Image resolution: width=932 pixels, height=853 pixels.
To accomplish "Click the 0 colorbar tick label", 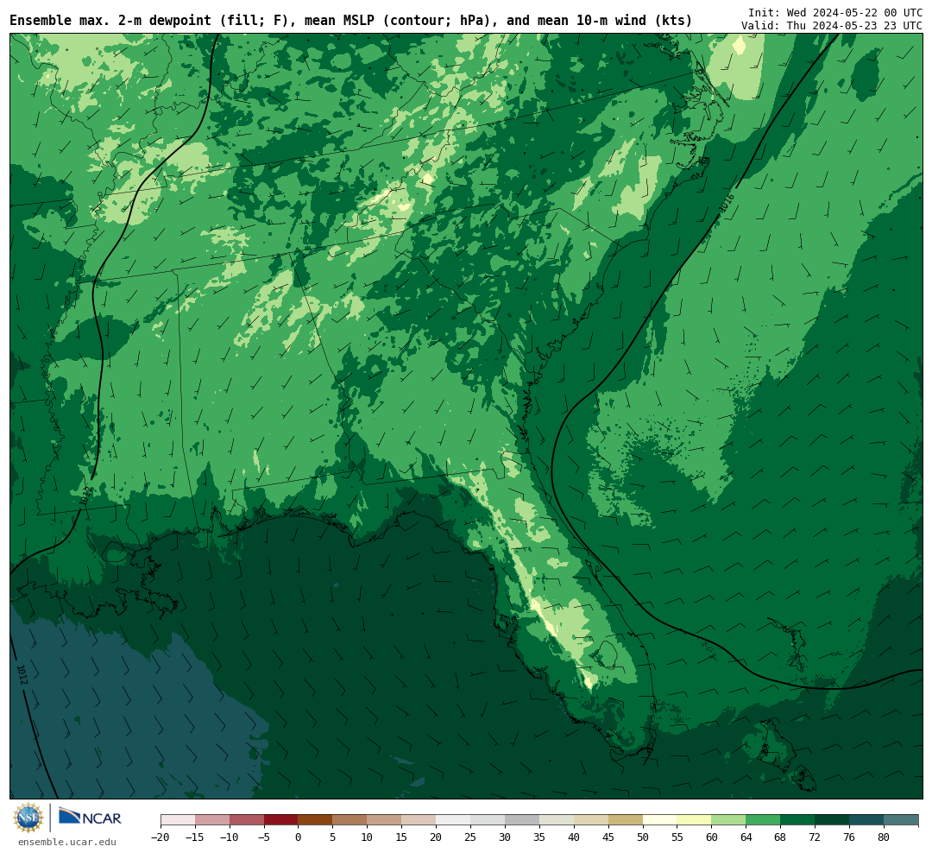I will click(x=299, y=837).
